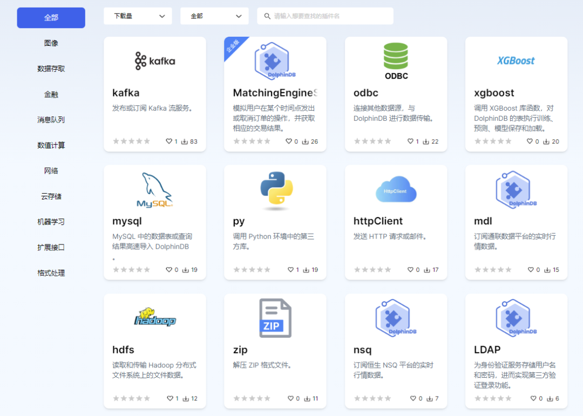Open the 全部 filter dropdown in top bar
Image resolution: width=583 pixels, height=416 pixels.
214,16
